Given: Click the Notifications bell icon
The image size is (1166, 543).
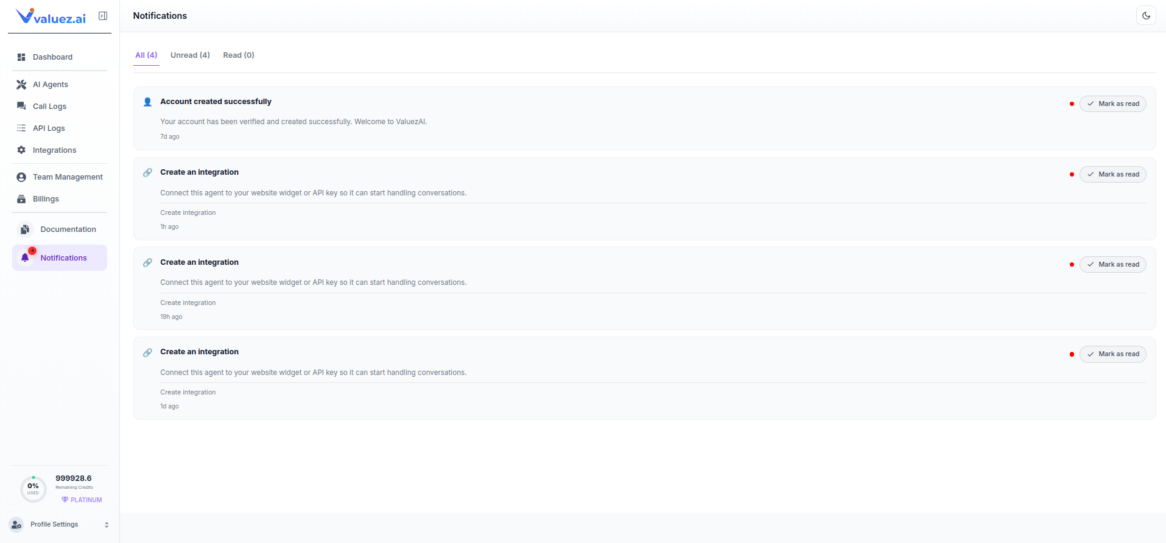Looking at the screenshot, I should (25, 258).
